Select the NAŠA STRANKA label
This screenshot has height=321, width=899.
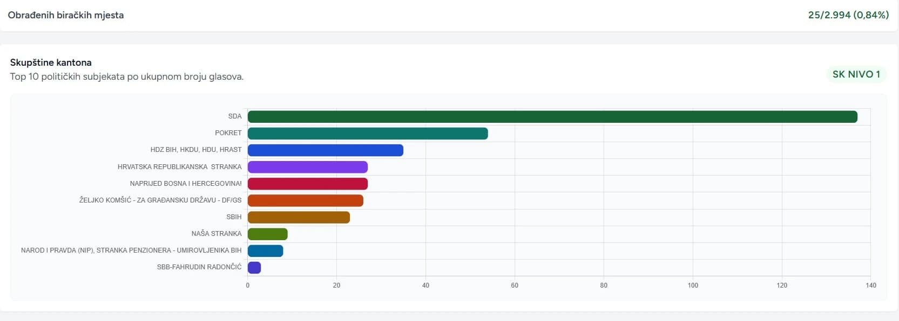[x=217, y=234]
